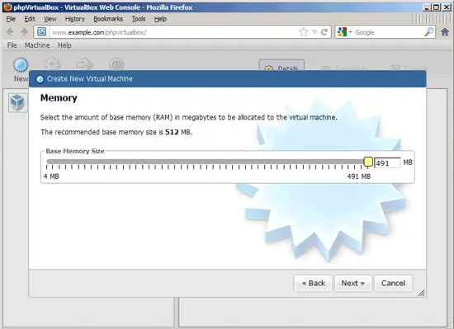454x329 pixels.
Task: Open phpVirtualBox File menu
Action: coord(12,45)
